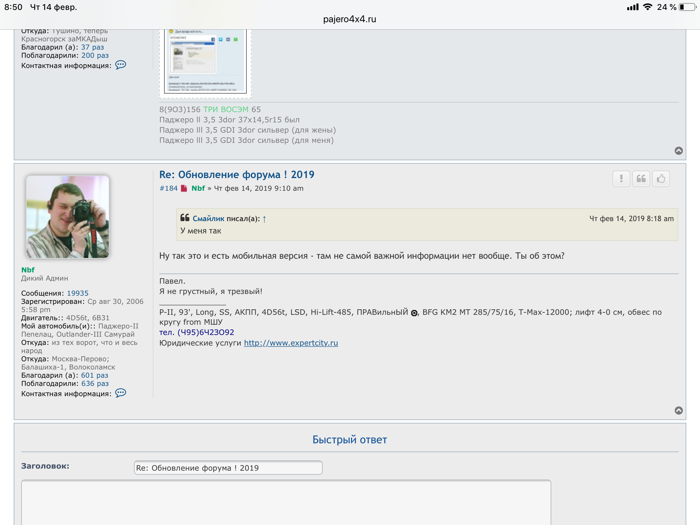Click the quick reply message text area

click(x=286, y=502)
